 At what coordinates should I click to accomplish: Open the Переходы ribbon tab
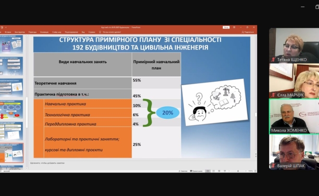pos(32,32)
